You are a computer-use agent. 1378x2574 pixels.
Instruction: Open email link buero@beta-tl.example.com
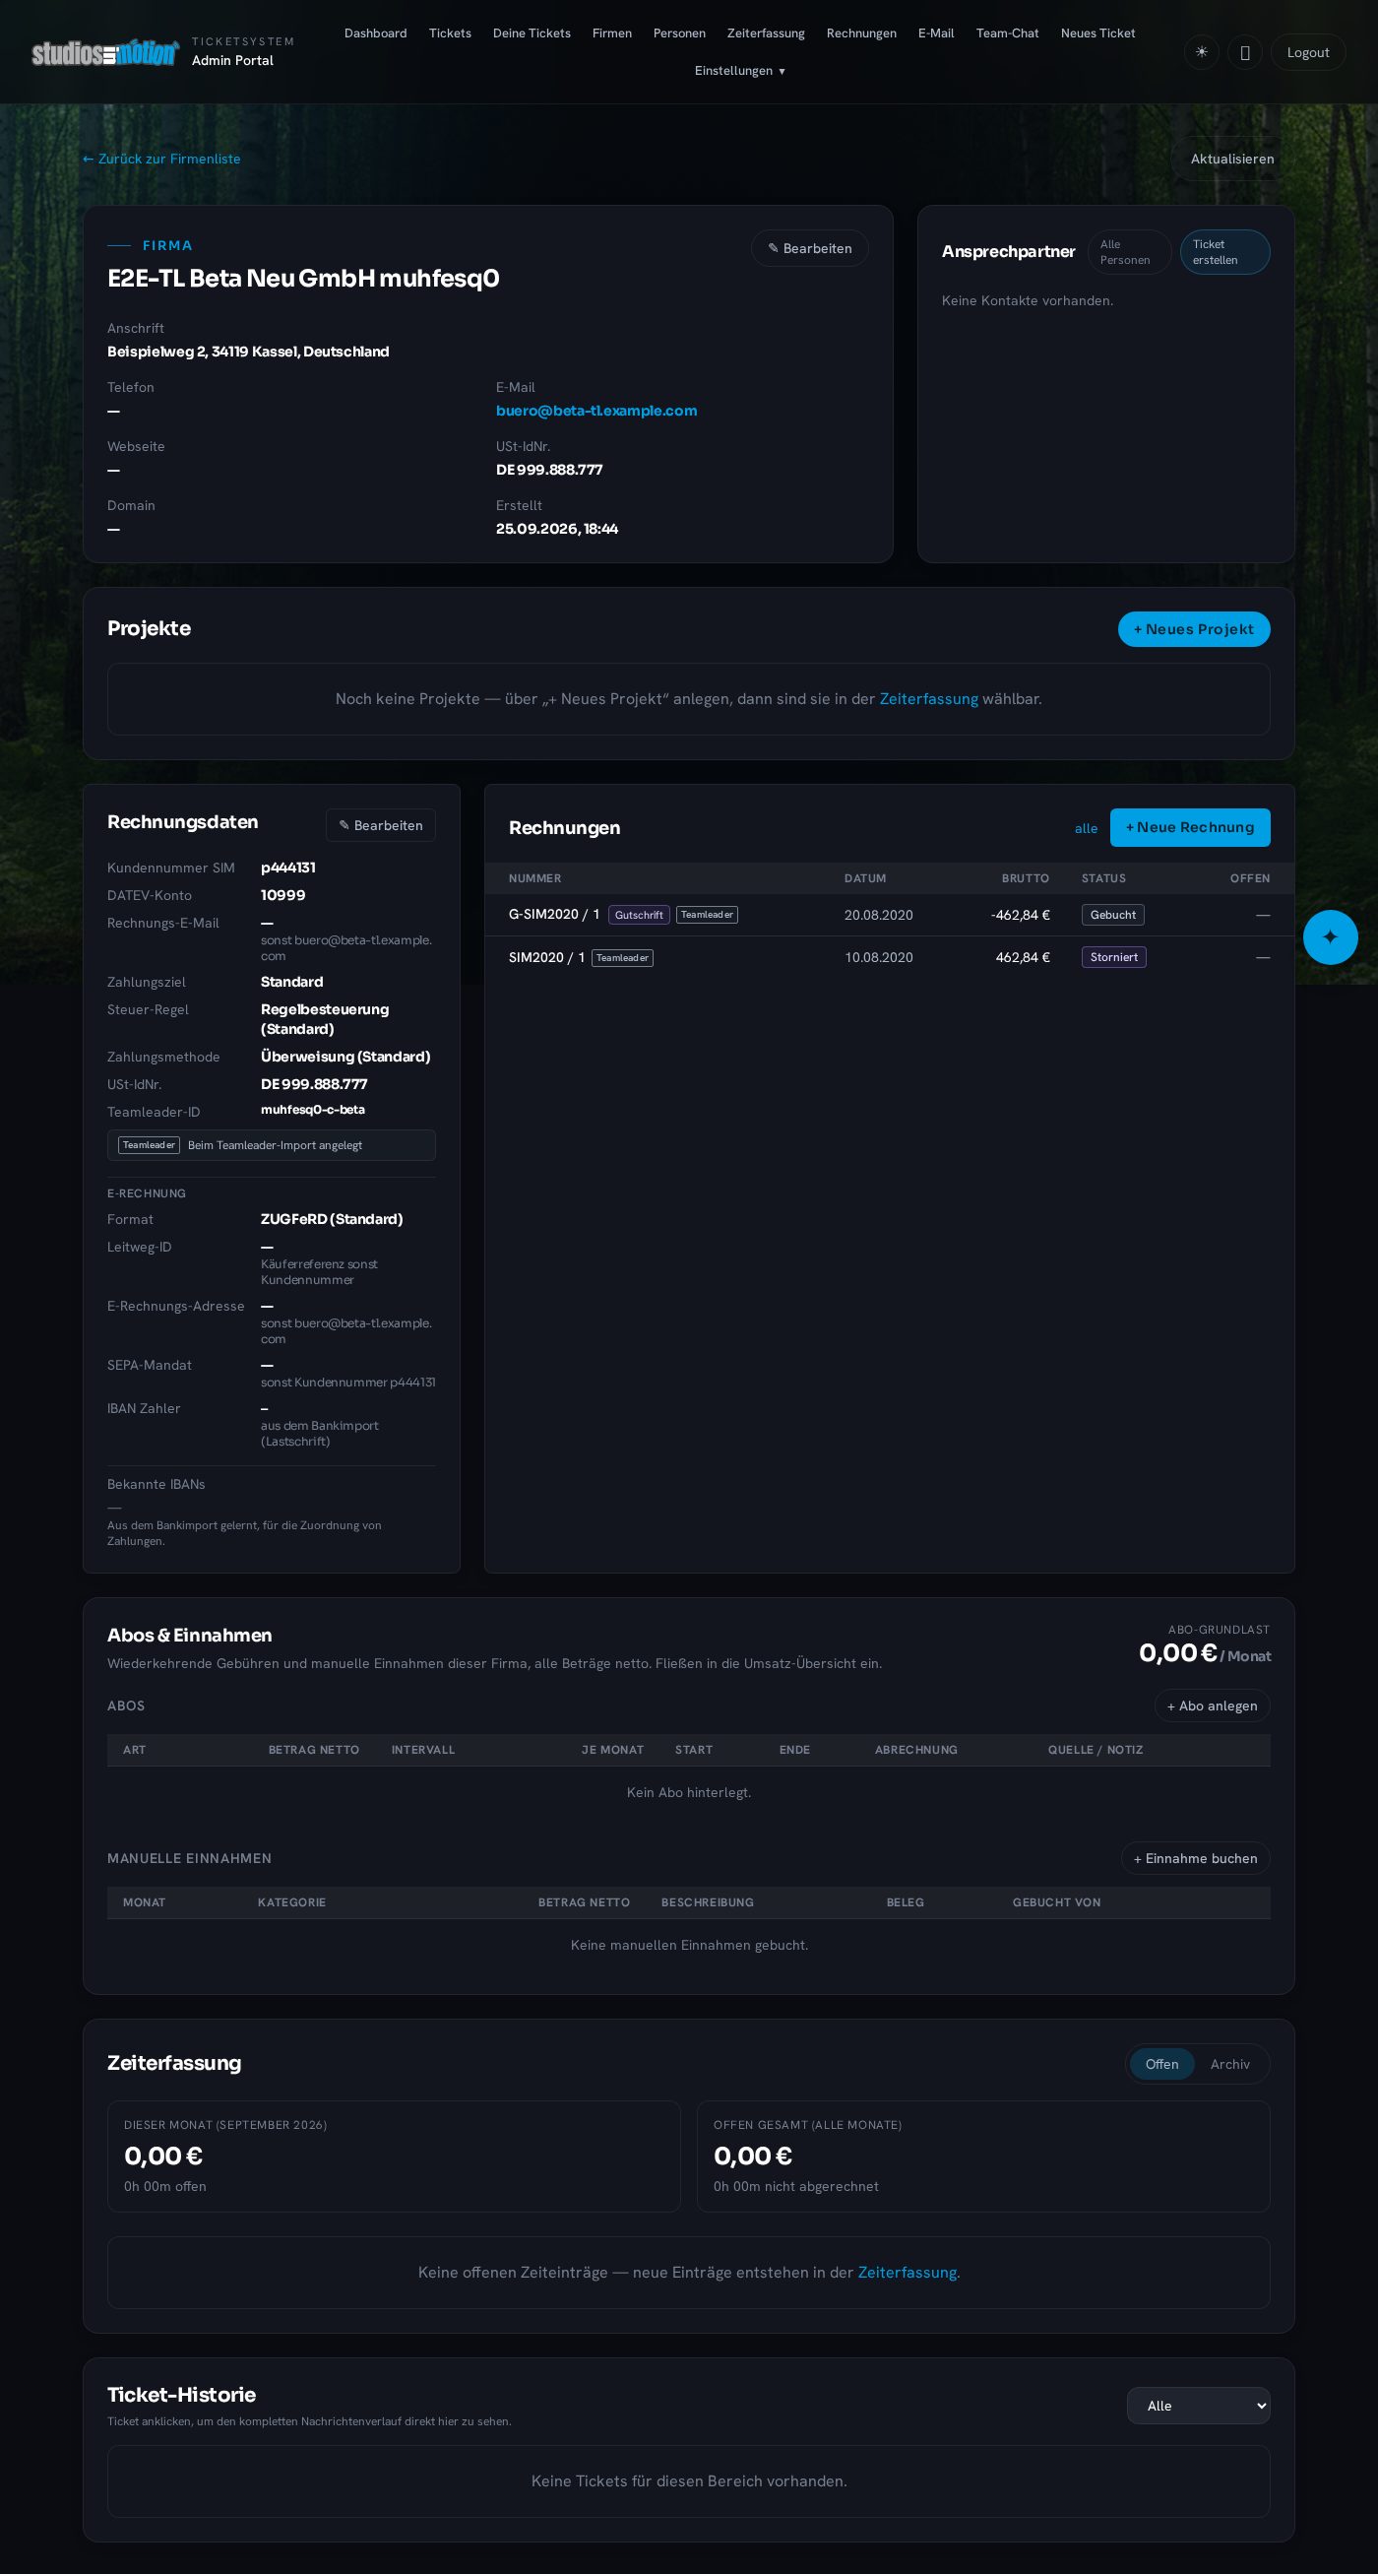(596, 411)
